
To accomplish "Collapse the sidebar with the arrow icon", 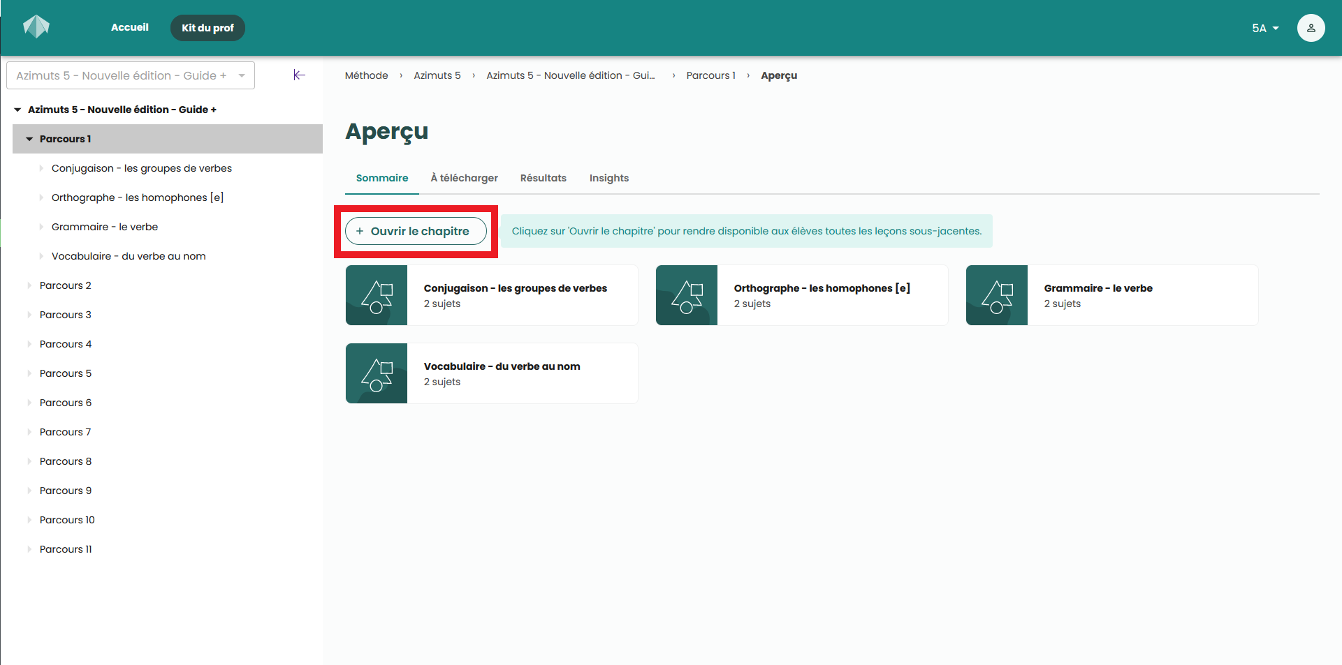I will 299,75.
